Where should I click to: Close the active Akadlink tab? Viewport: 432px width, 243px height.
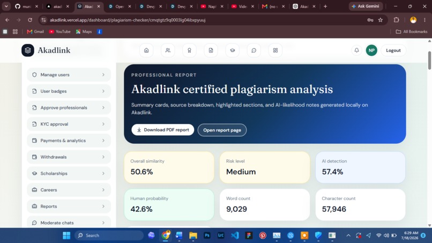(x=99, y=6)
